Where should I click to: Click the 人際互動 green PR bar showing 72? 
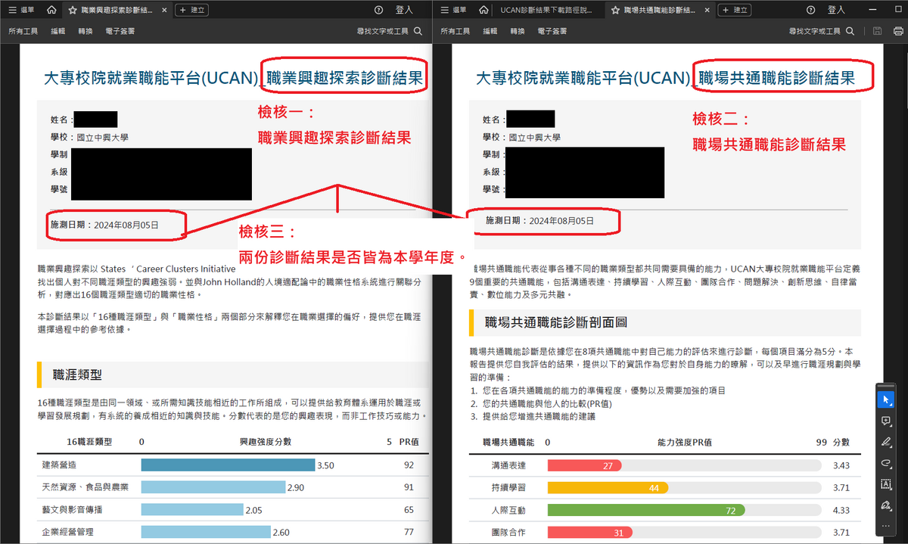646,511
